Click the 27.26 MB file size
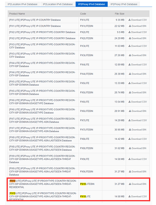This screenshot has height=205, width=156. (x=120, y=55)
